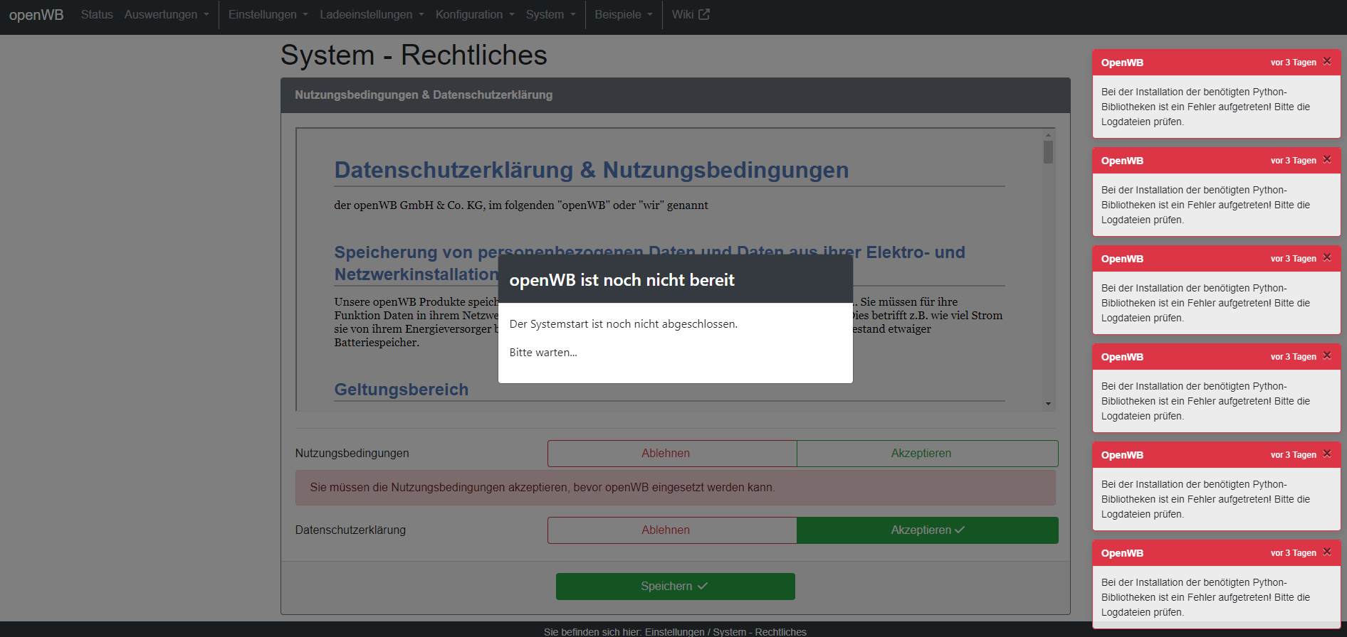The image size is (1347, 637).
Task: Open the Beispiele menu
Action: 623,14
